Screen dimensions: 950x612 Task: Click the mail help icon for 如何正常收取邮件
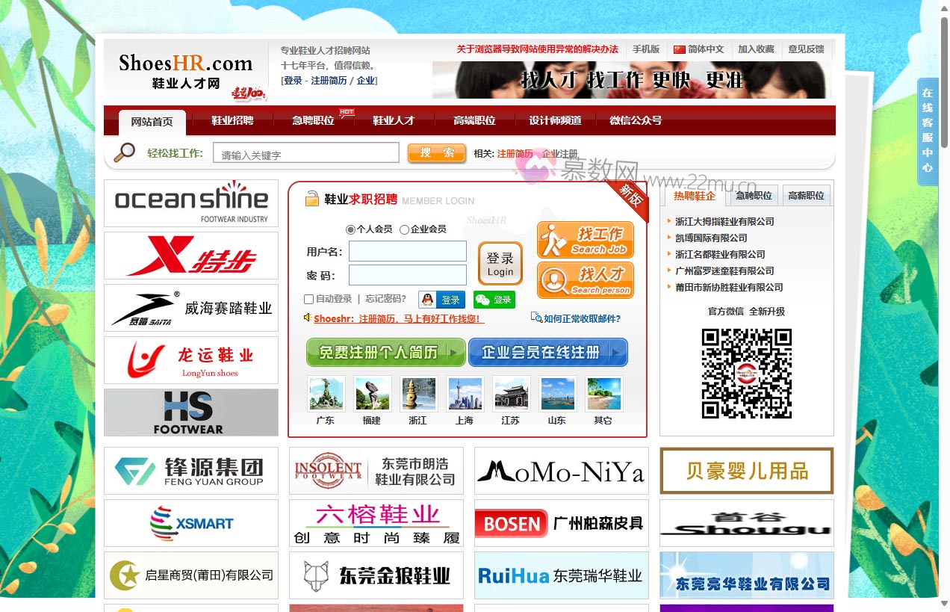[x=537, y=318]
